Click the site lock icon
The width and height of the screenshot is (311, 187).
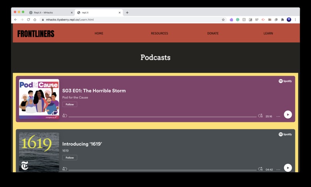[43, 20]
